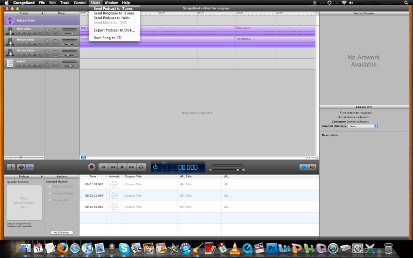This screenshot has height=258, width=413.
Task: Launch Photoshop from the Dock
Action: [x=272, y=248]
